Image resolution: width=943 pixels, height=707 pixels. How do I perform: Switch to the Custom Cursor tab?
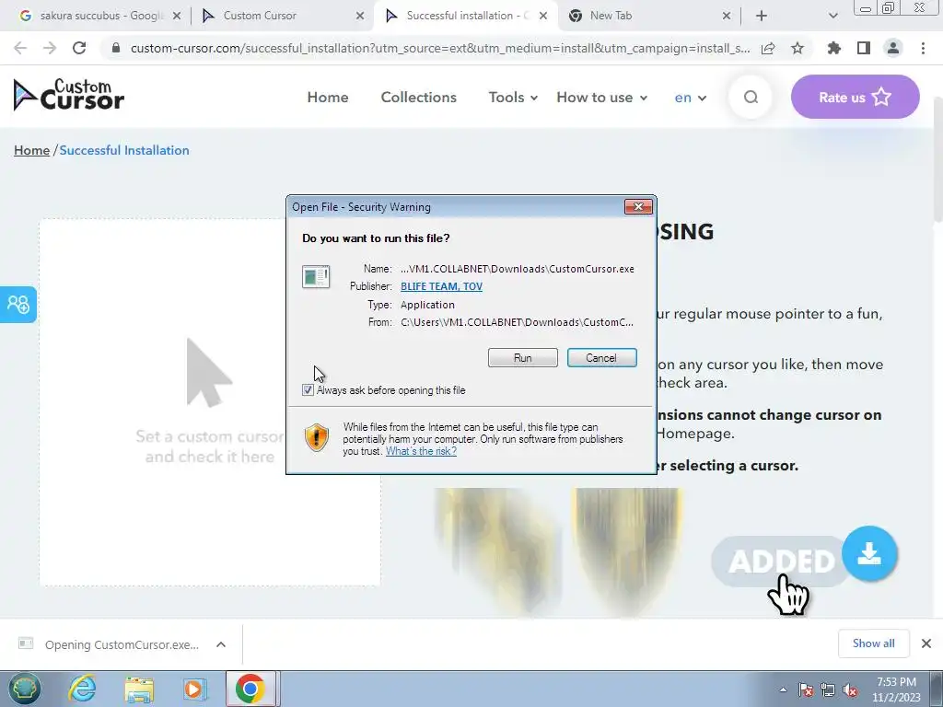tap(283, 16)
